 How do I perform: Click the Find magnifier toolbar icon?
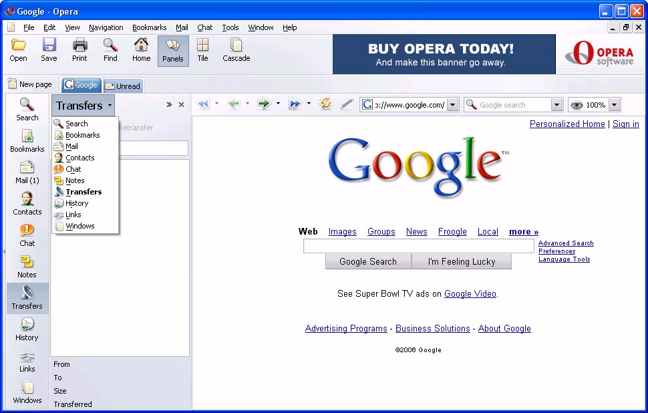coord(110,45)
